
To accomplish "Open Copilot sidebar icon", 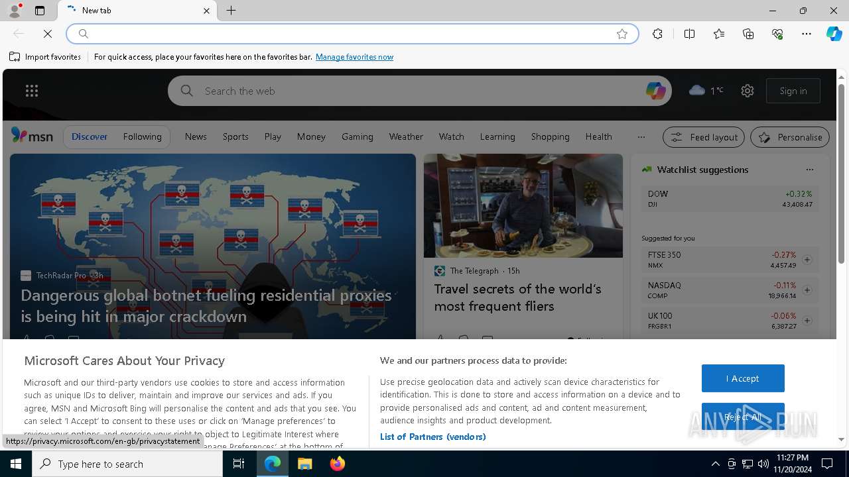I will click(834, 34).
